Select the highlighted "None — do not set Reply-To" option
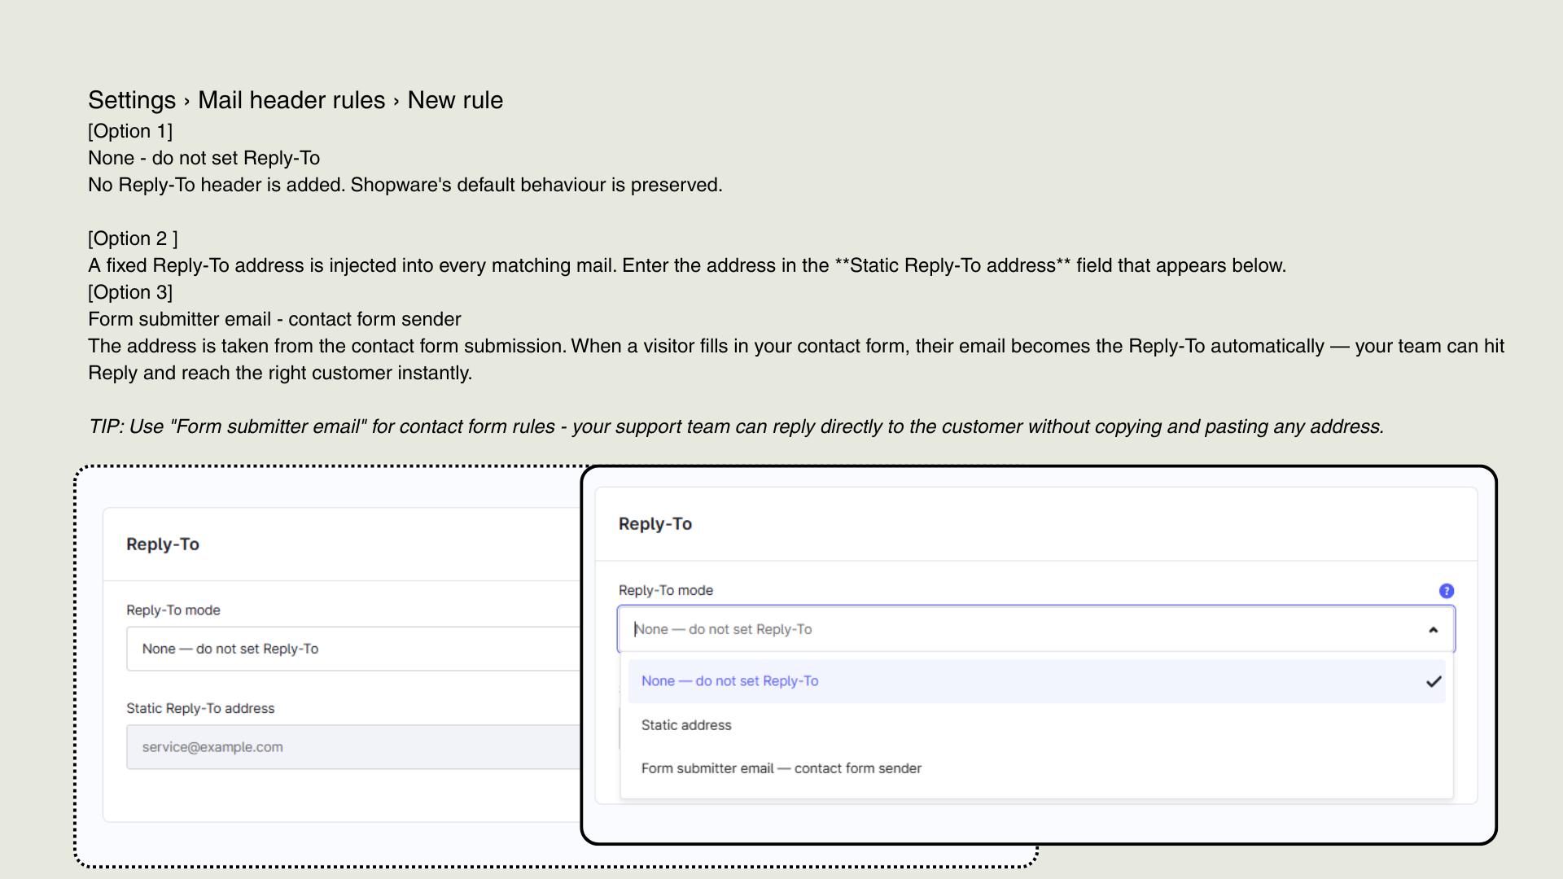 tap(1036, 681)
